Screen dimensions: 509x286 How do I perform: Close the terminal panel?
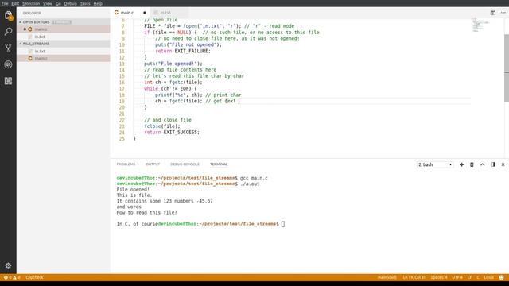(503, 164)
